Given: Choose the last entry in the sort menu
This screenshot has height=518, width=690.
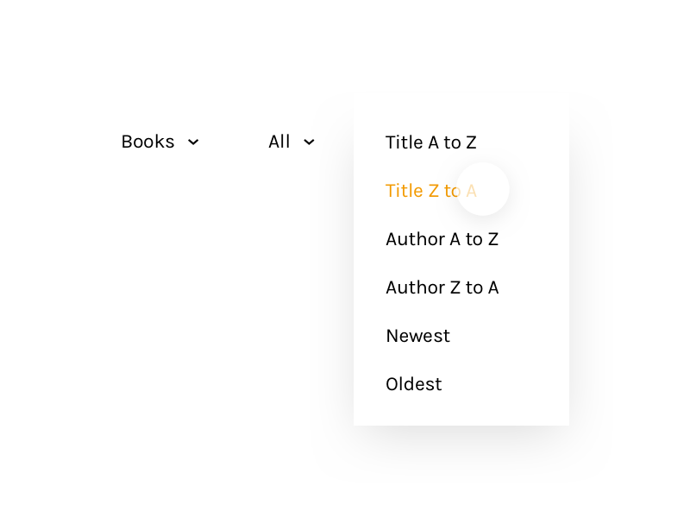Looking at the screenshot, I should [x=413, y=384].
